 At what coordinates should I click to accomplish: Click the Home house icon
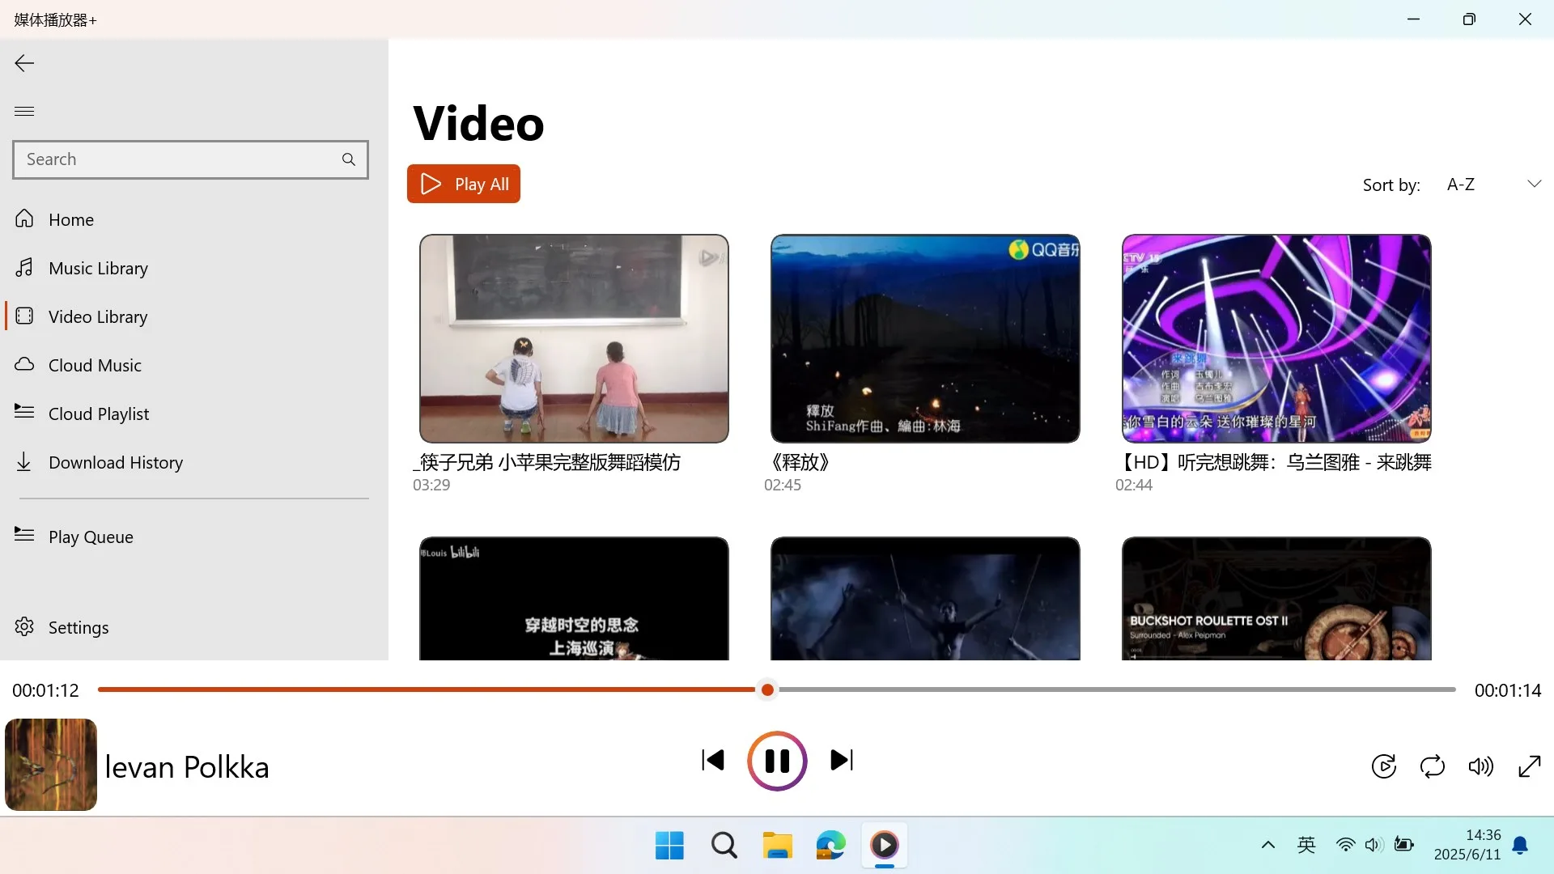[24, 218]
